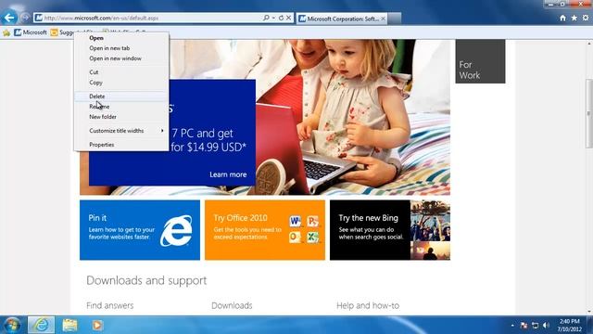Select Cut in the context menu
593x334 pixels.
[121, 72]
